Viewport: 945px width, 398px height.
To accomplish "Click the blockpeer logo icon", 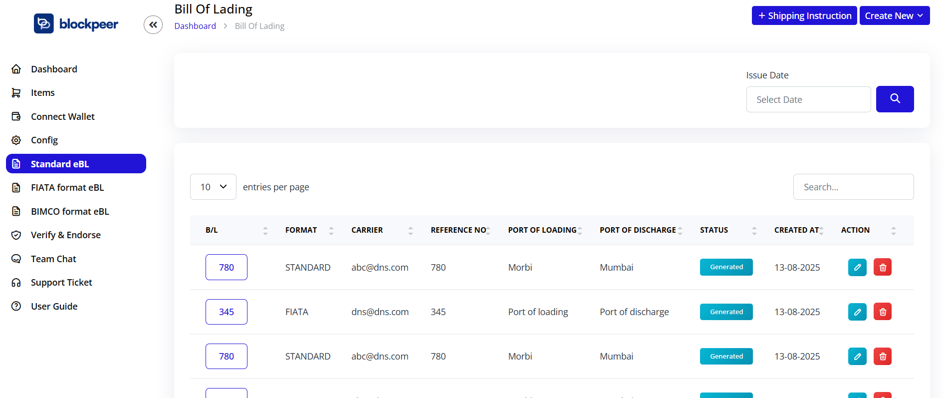I will tap(44, 23).
